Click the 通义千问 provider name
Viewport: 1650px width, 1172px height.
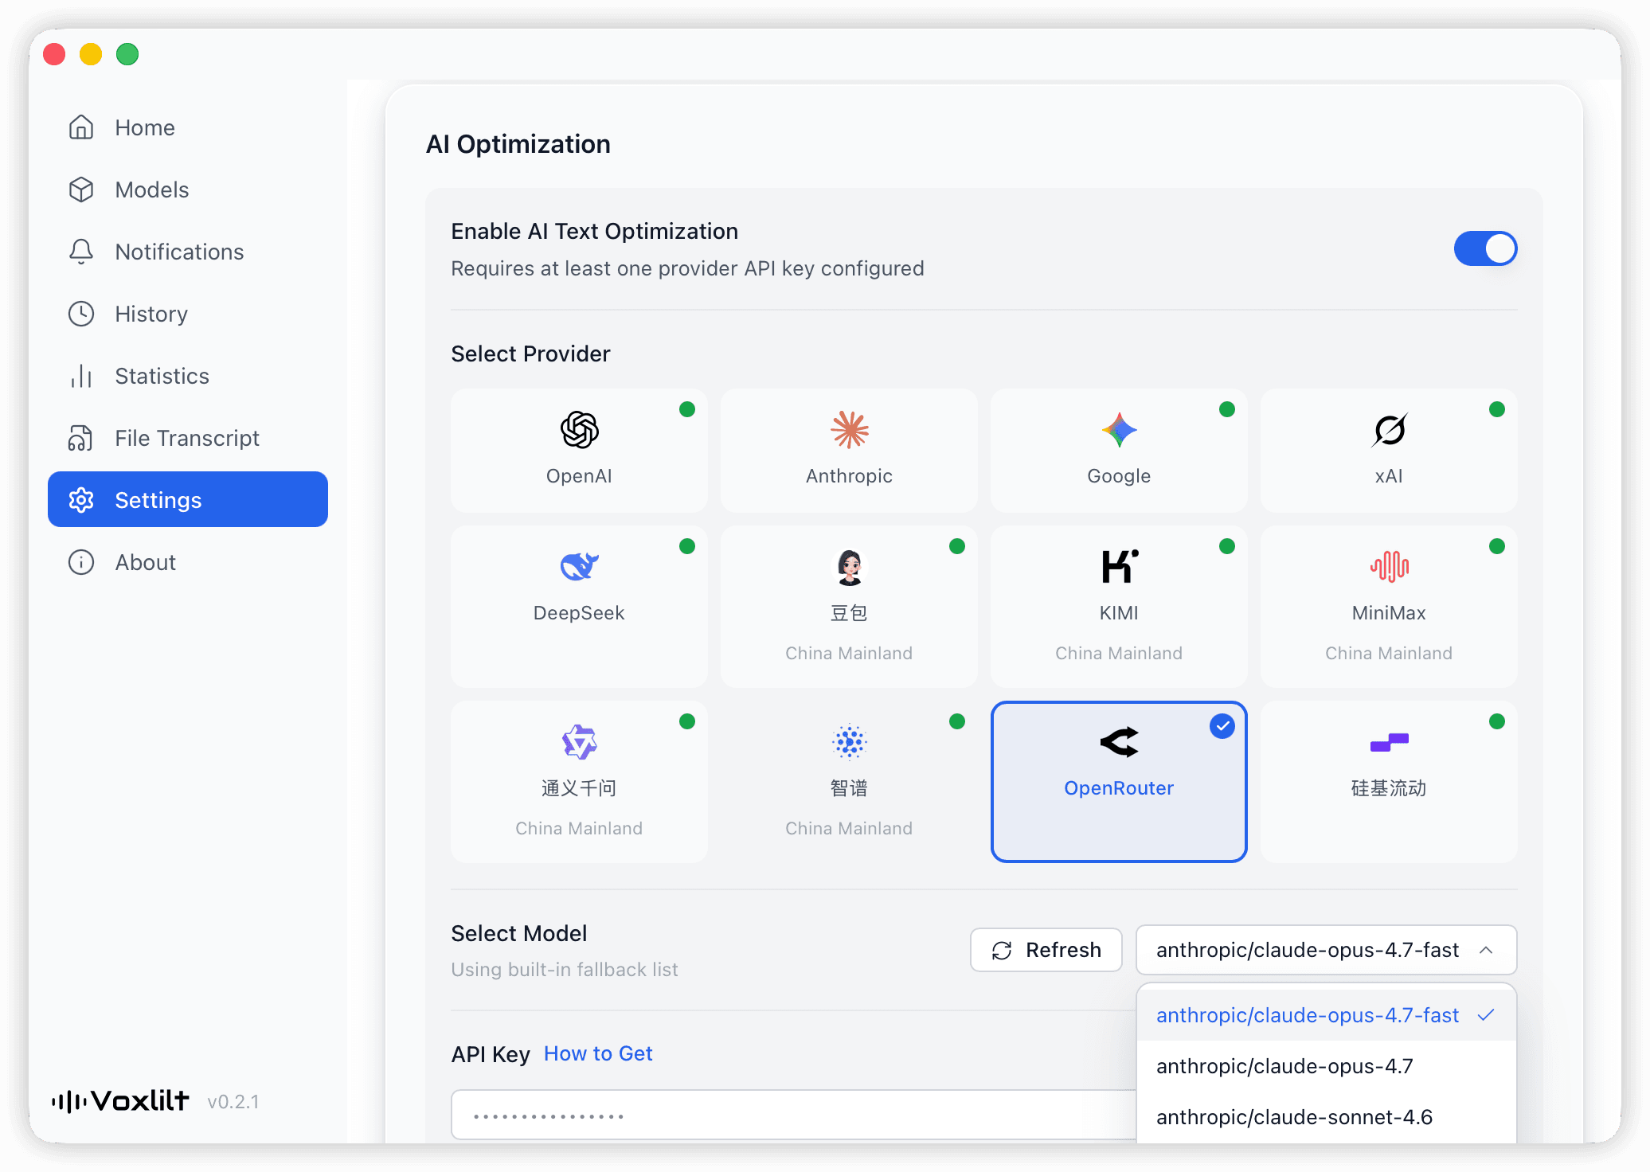(579, 788)
